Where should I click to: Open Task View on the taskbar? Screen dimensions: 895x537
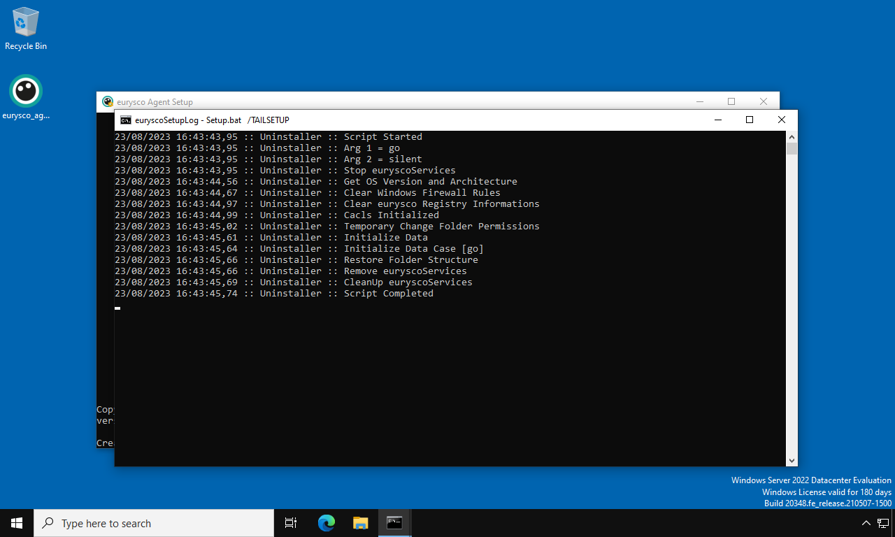click(x=291, y=523)
